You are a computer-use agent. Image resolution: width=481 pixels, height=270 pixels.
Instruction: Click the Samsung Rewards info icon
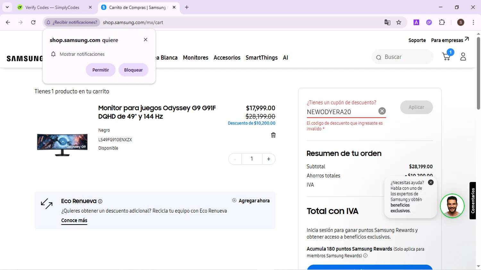pos(365,256)
